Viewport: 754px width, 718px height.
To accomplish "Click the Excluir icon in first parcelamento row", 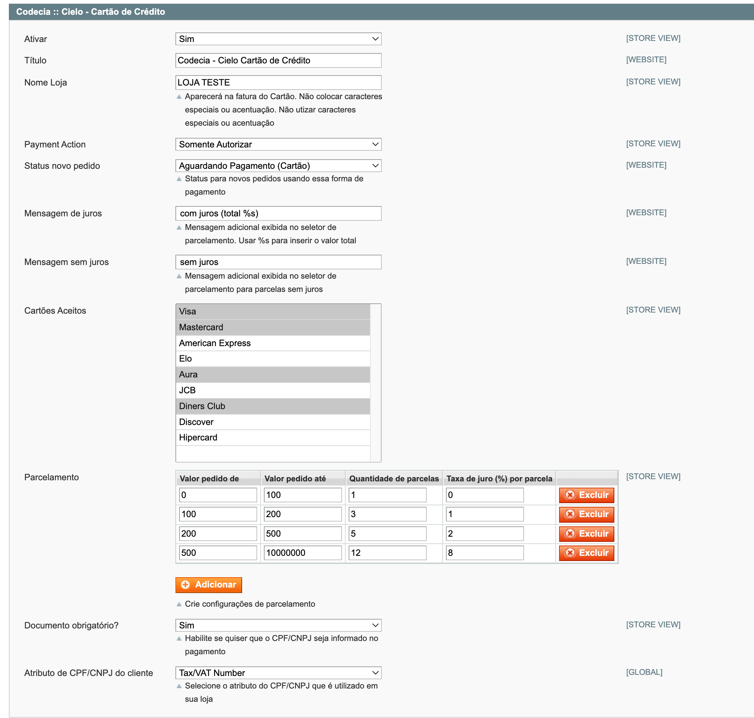I will click(569, 495).
